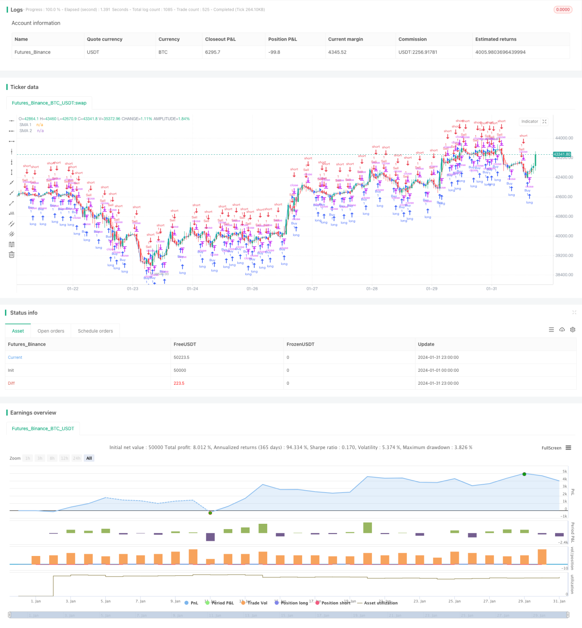Switch to the Schedule orders tab
The width and height of the screenshot is (582, 628).
pyautogui.click(x=95, y=331)
